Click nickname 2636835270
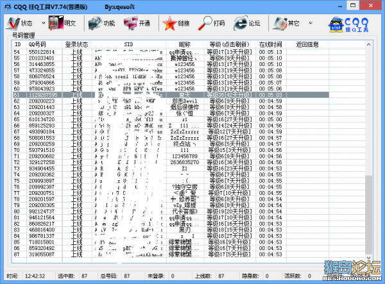Viewport: 385px width, 284px height. tap(185, 162)
